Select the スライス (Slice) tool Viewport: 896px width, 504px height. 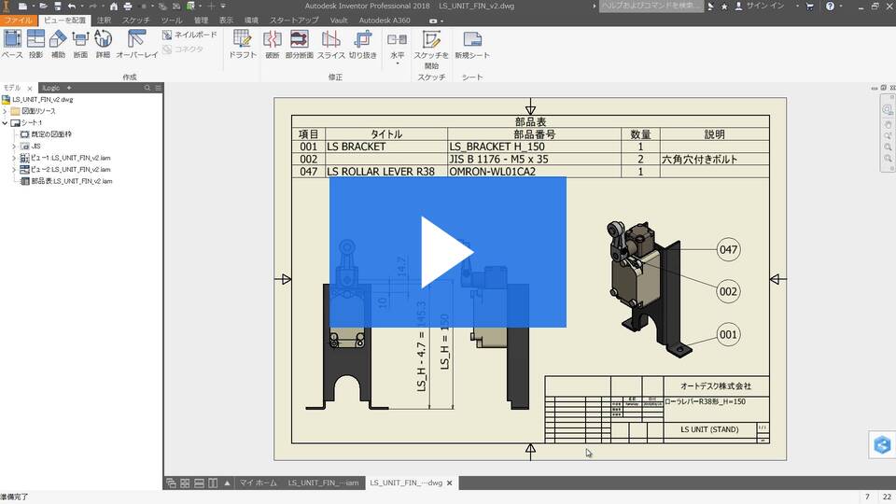click(330, 45)
